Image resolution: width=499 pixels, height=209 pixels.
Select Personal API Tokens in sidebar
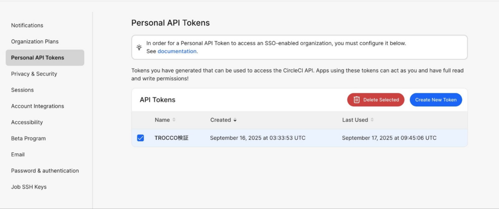click(x=38, y=57)
